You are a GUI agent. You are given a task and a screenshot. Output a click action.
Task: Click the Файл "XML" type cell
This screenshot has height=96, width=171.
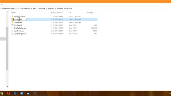73,25
